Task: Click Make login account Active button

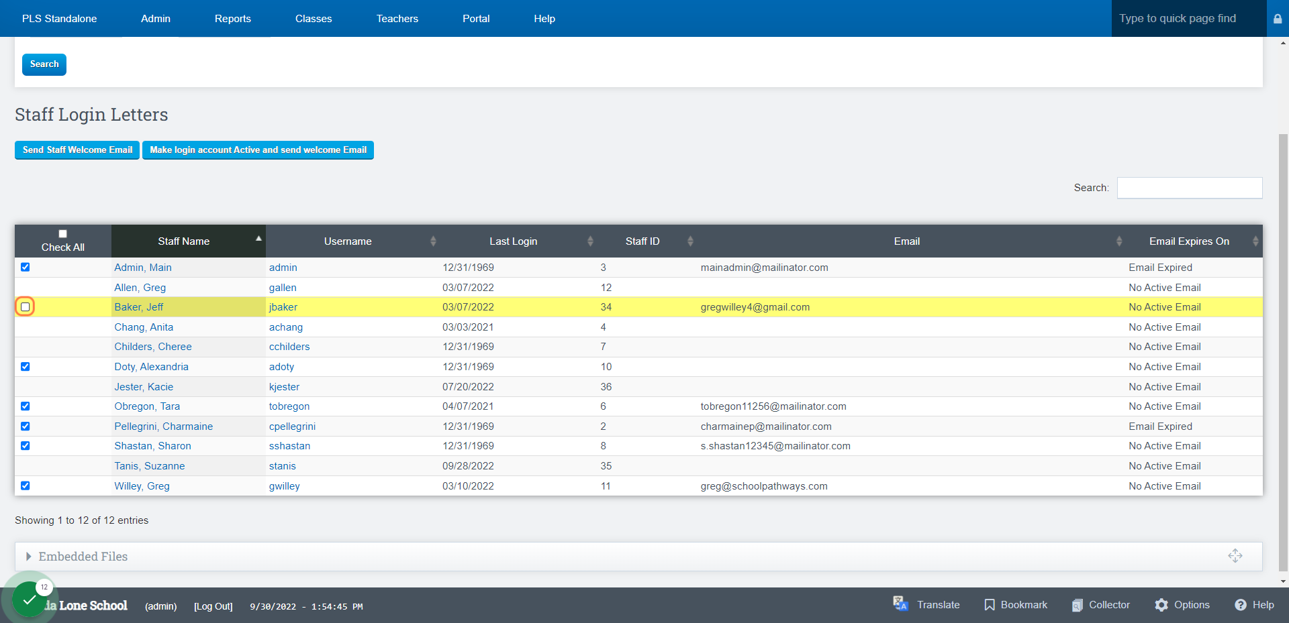Action: 258,150
